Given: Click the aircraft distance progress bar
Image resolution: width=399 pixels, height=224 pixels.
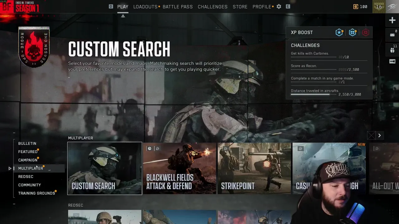Looking at the screenshot, I should pos(314,95).
